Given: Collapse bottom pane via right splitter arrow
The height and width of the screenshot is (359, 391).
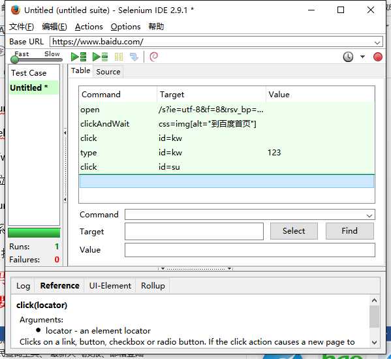Looking at the screenshot, I should coord(229,269).
